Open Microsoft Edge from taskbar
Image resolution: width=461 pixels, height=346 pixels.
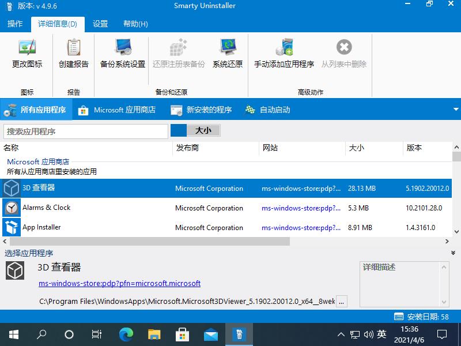(126, 334)
